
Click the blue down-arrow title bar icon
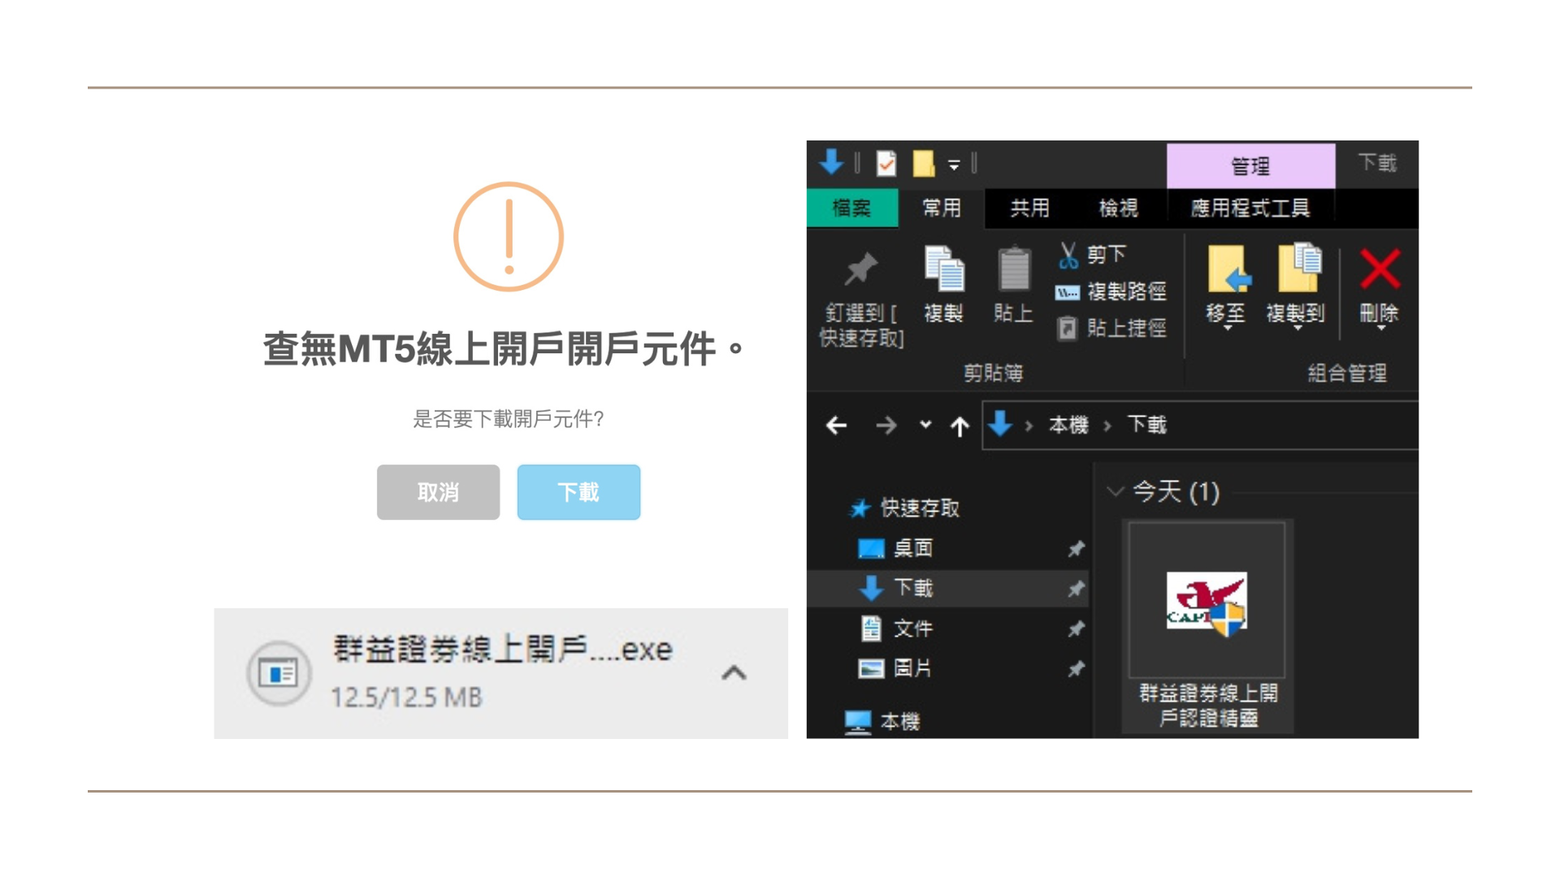(831, 162)
